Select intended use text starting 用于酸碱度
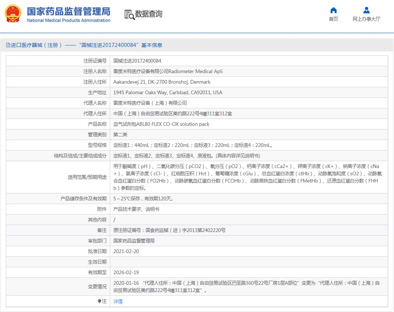This screenshot has height=312, width=394. [x=247, y=177]
